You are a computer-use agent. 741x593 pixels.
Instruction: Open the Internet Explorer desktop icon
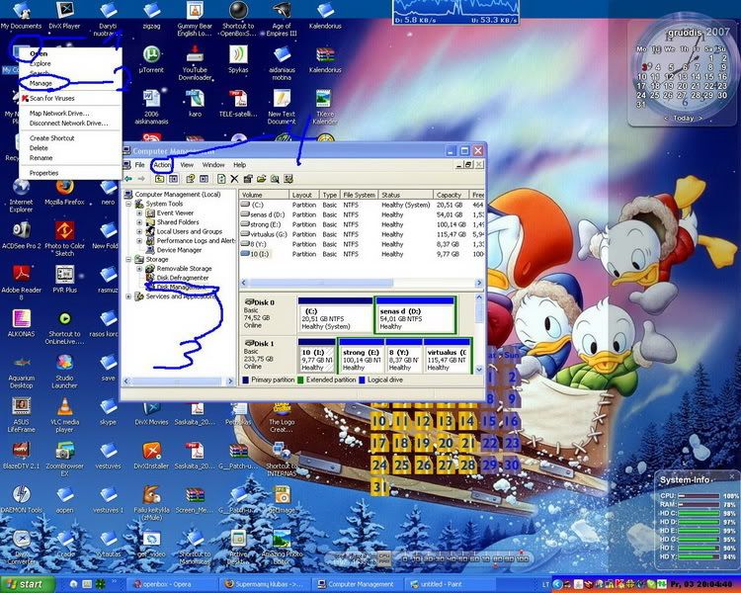coord(22,196)
